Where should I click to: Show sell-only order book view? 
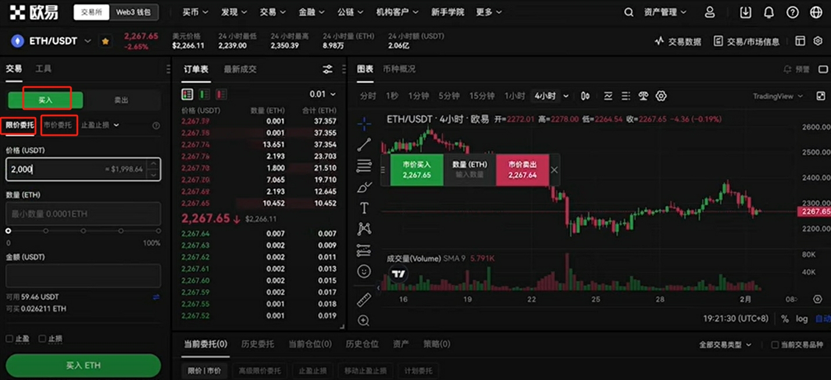click(221, 94)
